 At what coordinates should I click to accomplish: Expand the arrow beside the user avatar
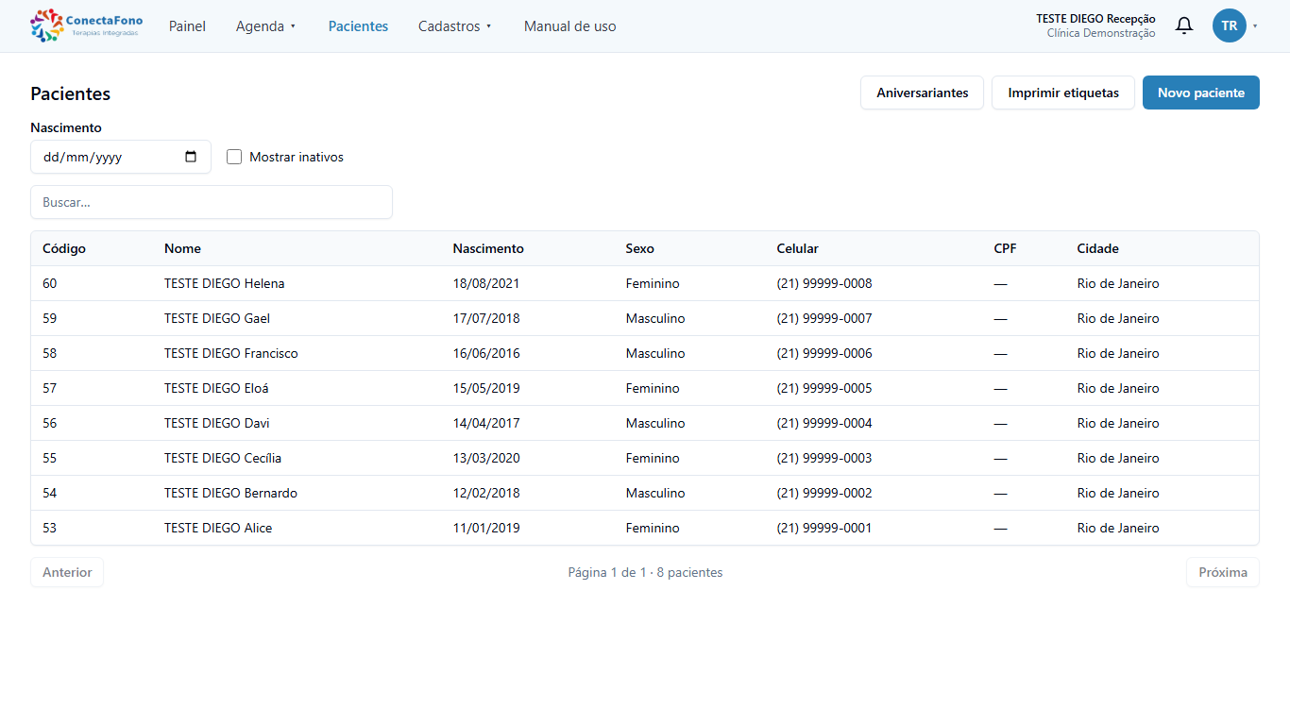click(x=1255, y=26)
